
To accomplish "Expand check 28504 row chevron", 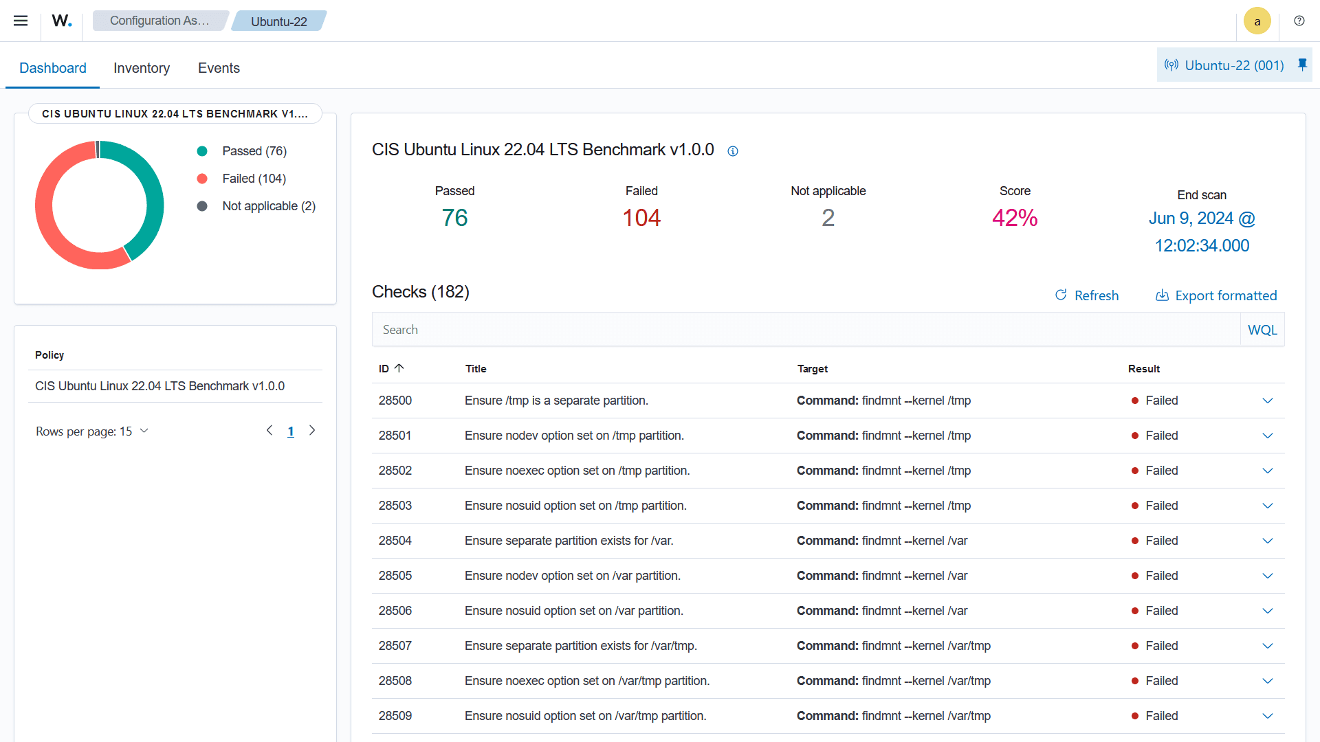I will coord(1268,541).
